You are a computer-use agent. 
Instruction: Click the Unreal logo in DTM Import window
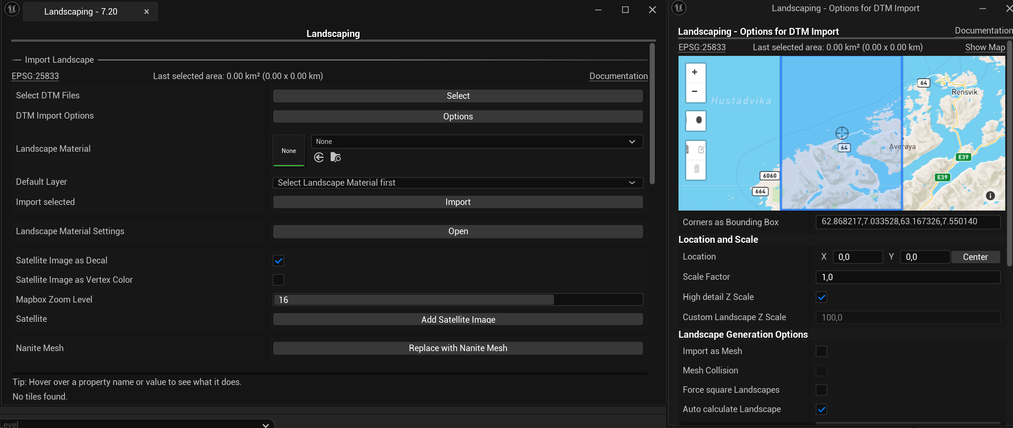678,8
